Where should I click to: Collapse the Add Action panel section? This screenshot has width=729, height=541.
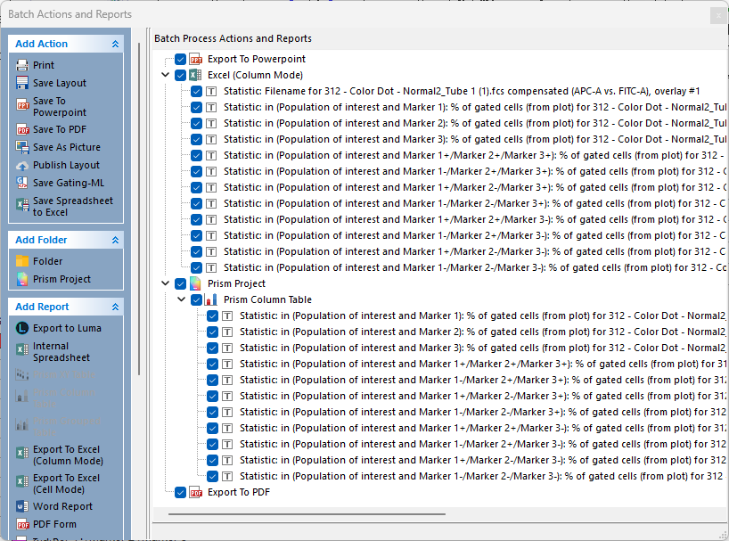[x=115, y=44]
